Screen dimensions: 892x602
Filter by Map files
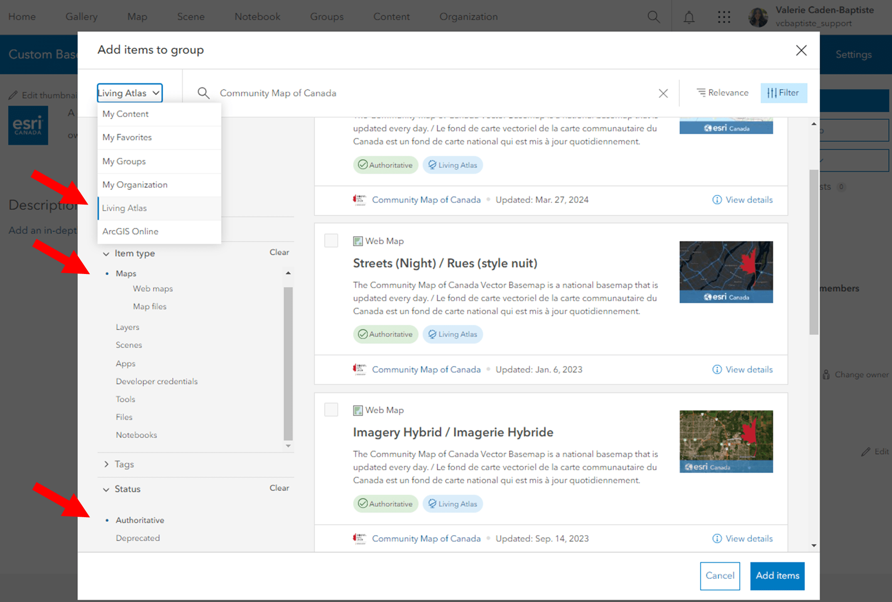150,306
